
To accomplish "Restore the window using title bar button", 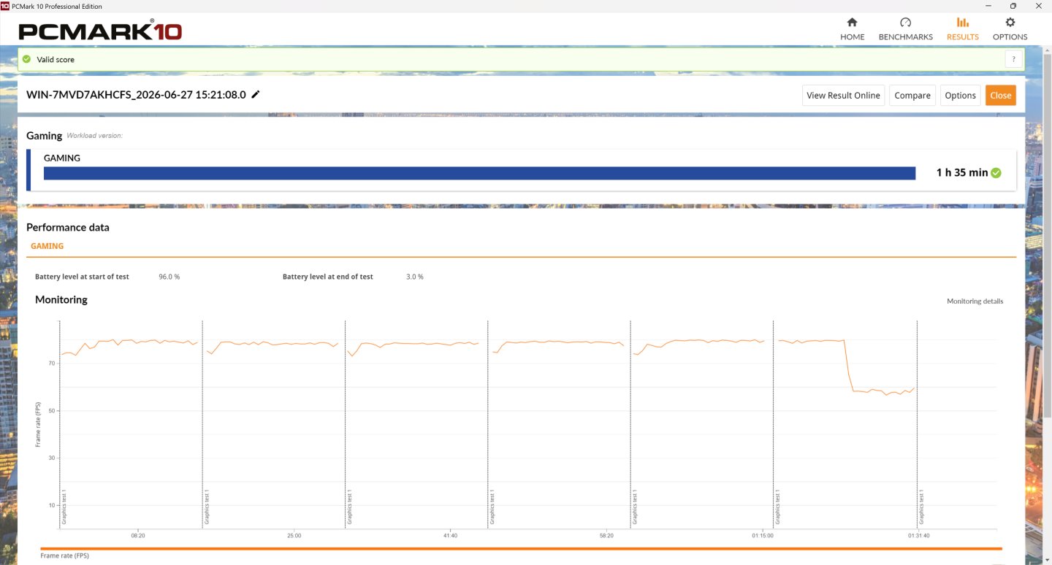I will pos(1013,6).
